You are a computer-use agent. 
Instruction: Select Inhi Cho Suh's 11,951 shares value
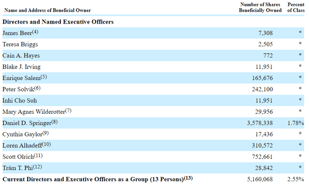pos(264,100)
